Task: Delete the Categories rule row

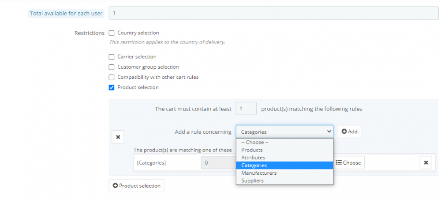Action: tap(426, 162)
